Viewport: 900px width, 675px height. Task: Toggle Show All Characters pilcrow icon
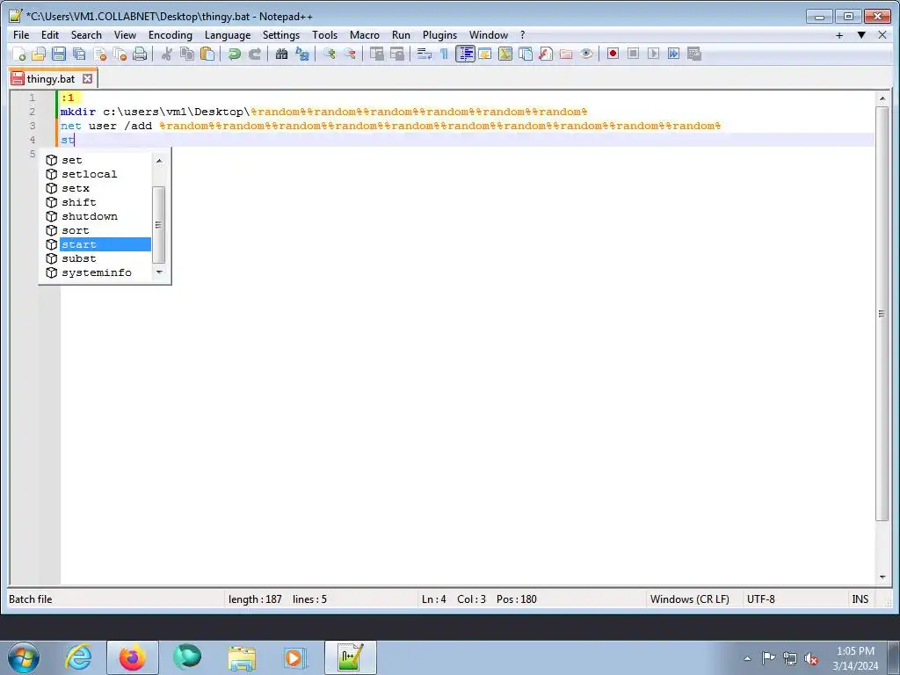(444, 54)
